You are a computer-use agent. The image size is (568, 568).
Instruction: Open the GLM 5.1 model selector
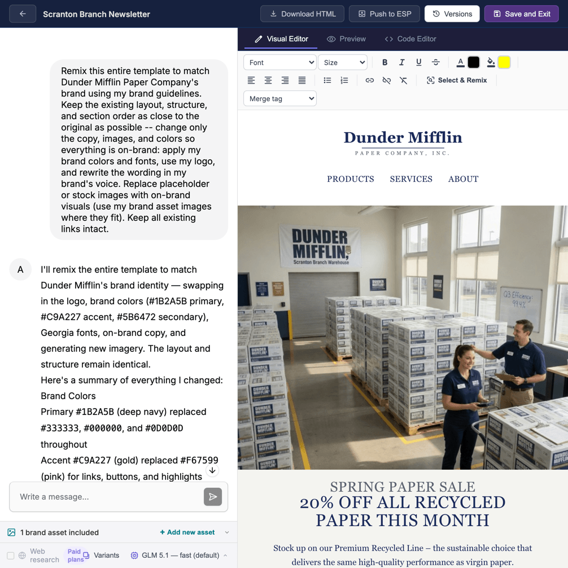click(180, 556)
